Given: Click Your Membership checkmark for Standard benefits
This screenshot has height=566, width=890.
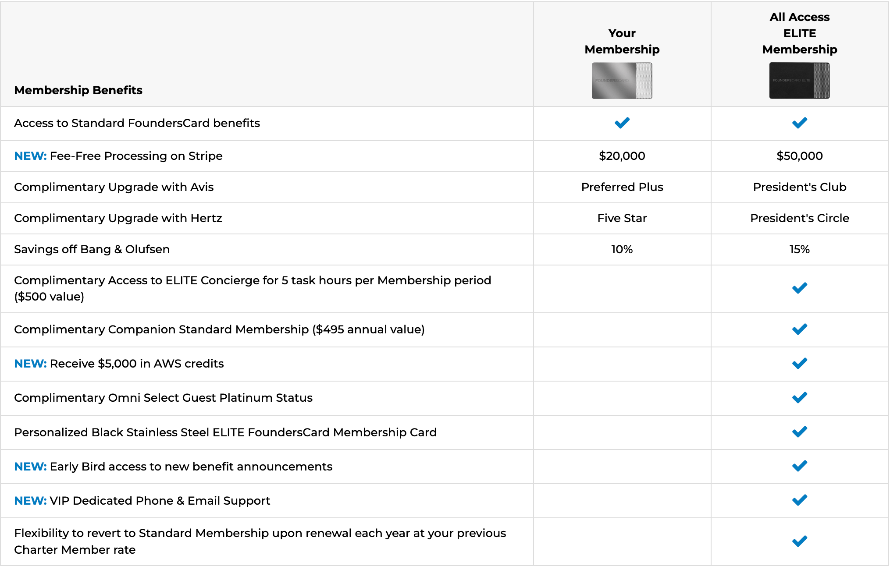Looking at the screenshot, I should click(x=622, y=123).
